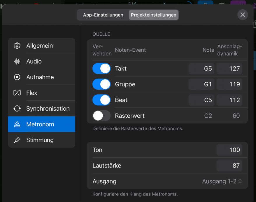The height and width of the screenshot is (202, 256).
Task: Change the Takt note from G5
Action: [x=201, y=68]
